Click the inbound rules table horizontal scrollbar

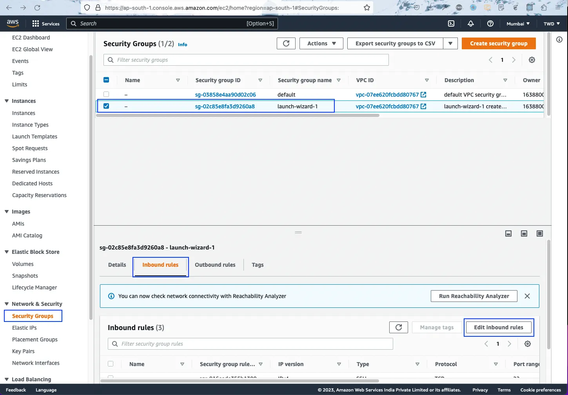pos(240,381)
